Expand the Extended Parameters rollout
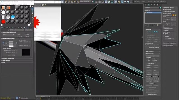 (8, 58)
